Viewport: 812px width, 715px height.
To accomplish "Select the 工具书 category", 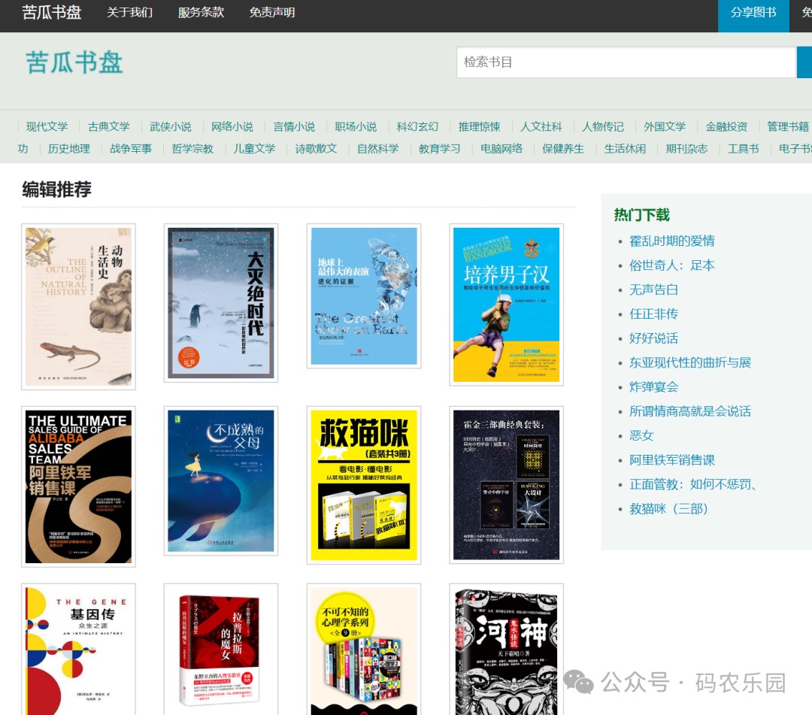I will [x=743, y=149].
